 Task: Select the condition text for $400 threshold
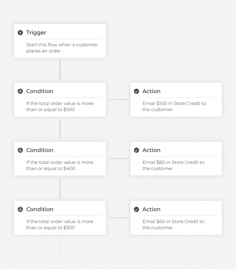point(60,165)
